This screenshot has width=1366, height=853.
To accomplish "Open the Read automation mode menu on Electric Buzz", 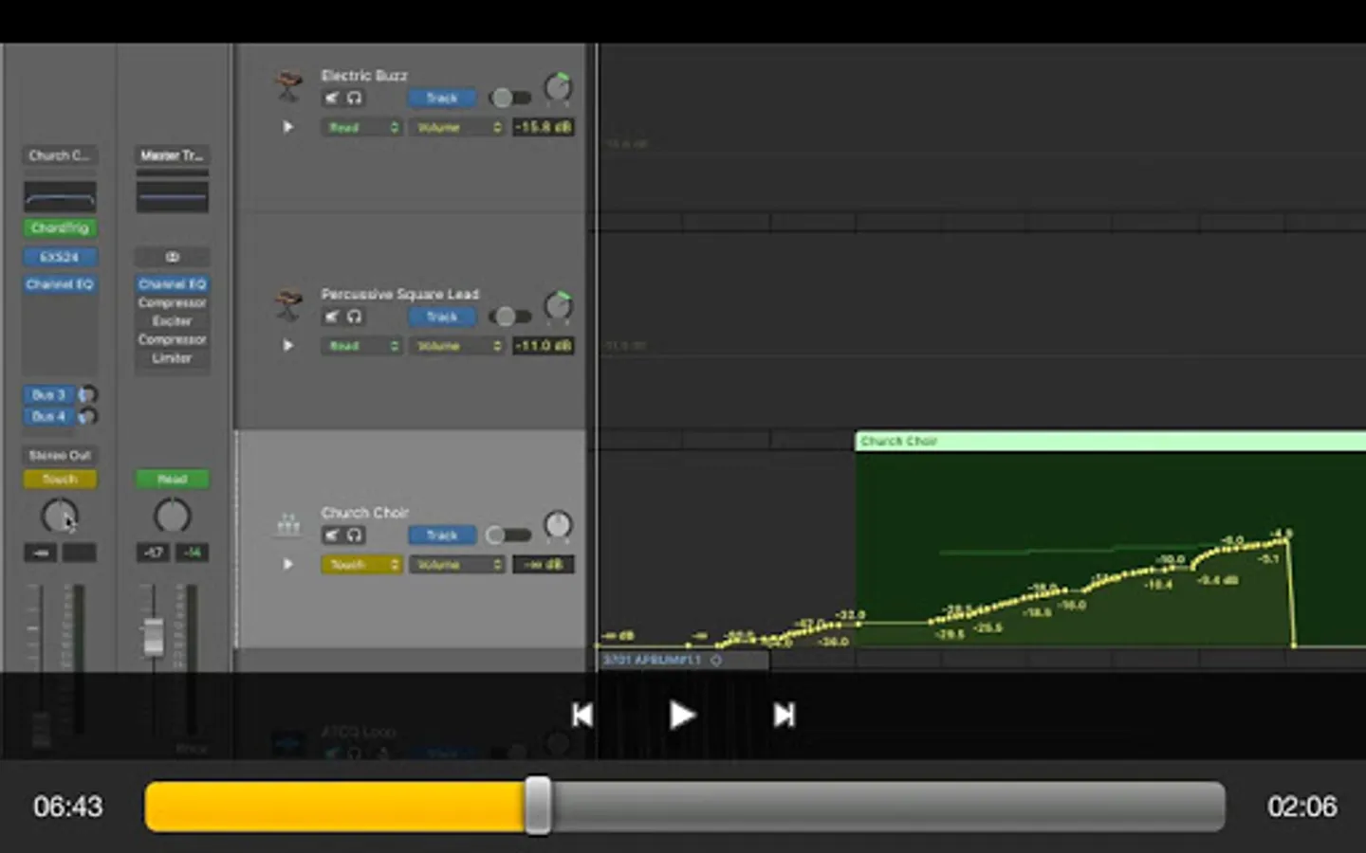I will coord(361,127).
